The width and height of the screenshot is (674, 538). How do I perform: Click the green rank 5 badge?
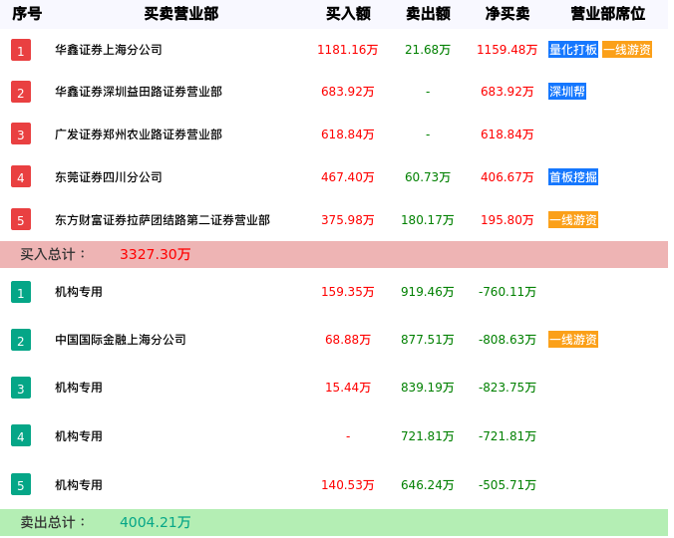click(x=21, y=484)
